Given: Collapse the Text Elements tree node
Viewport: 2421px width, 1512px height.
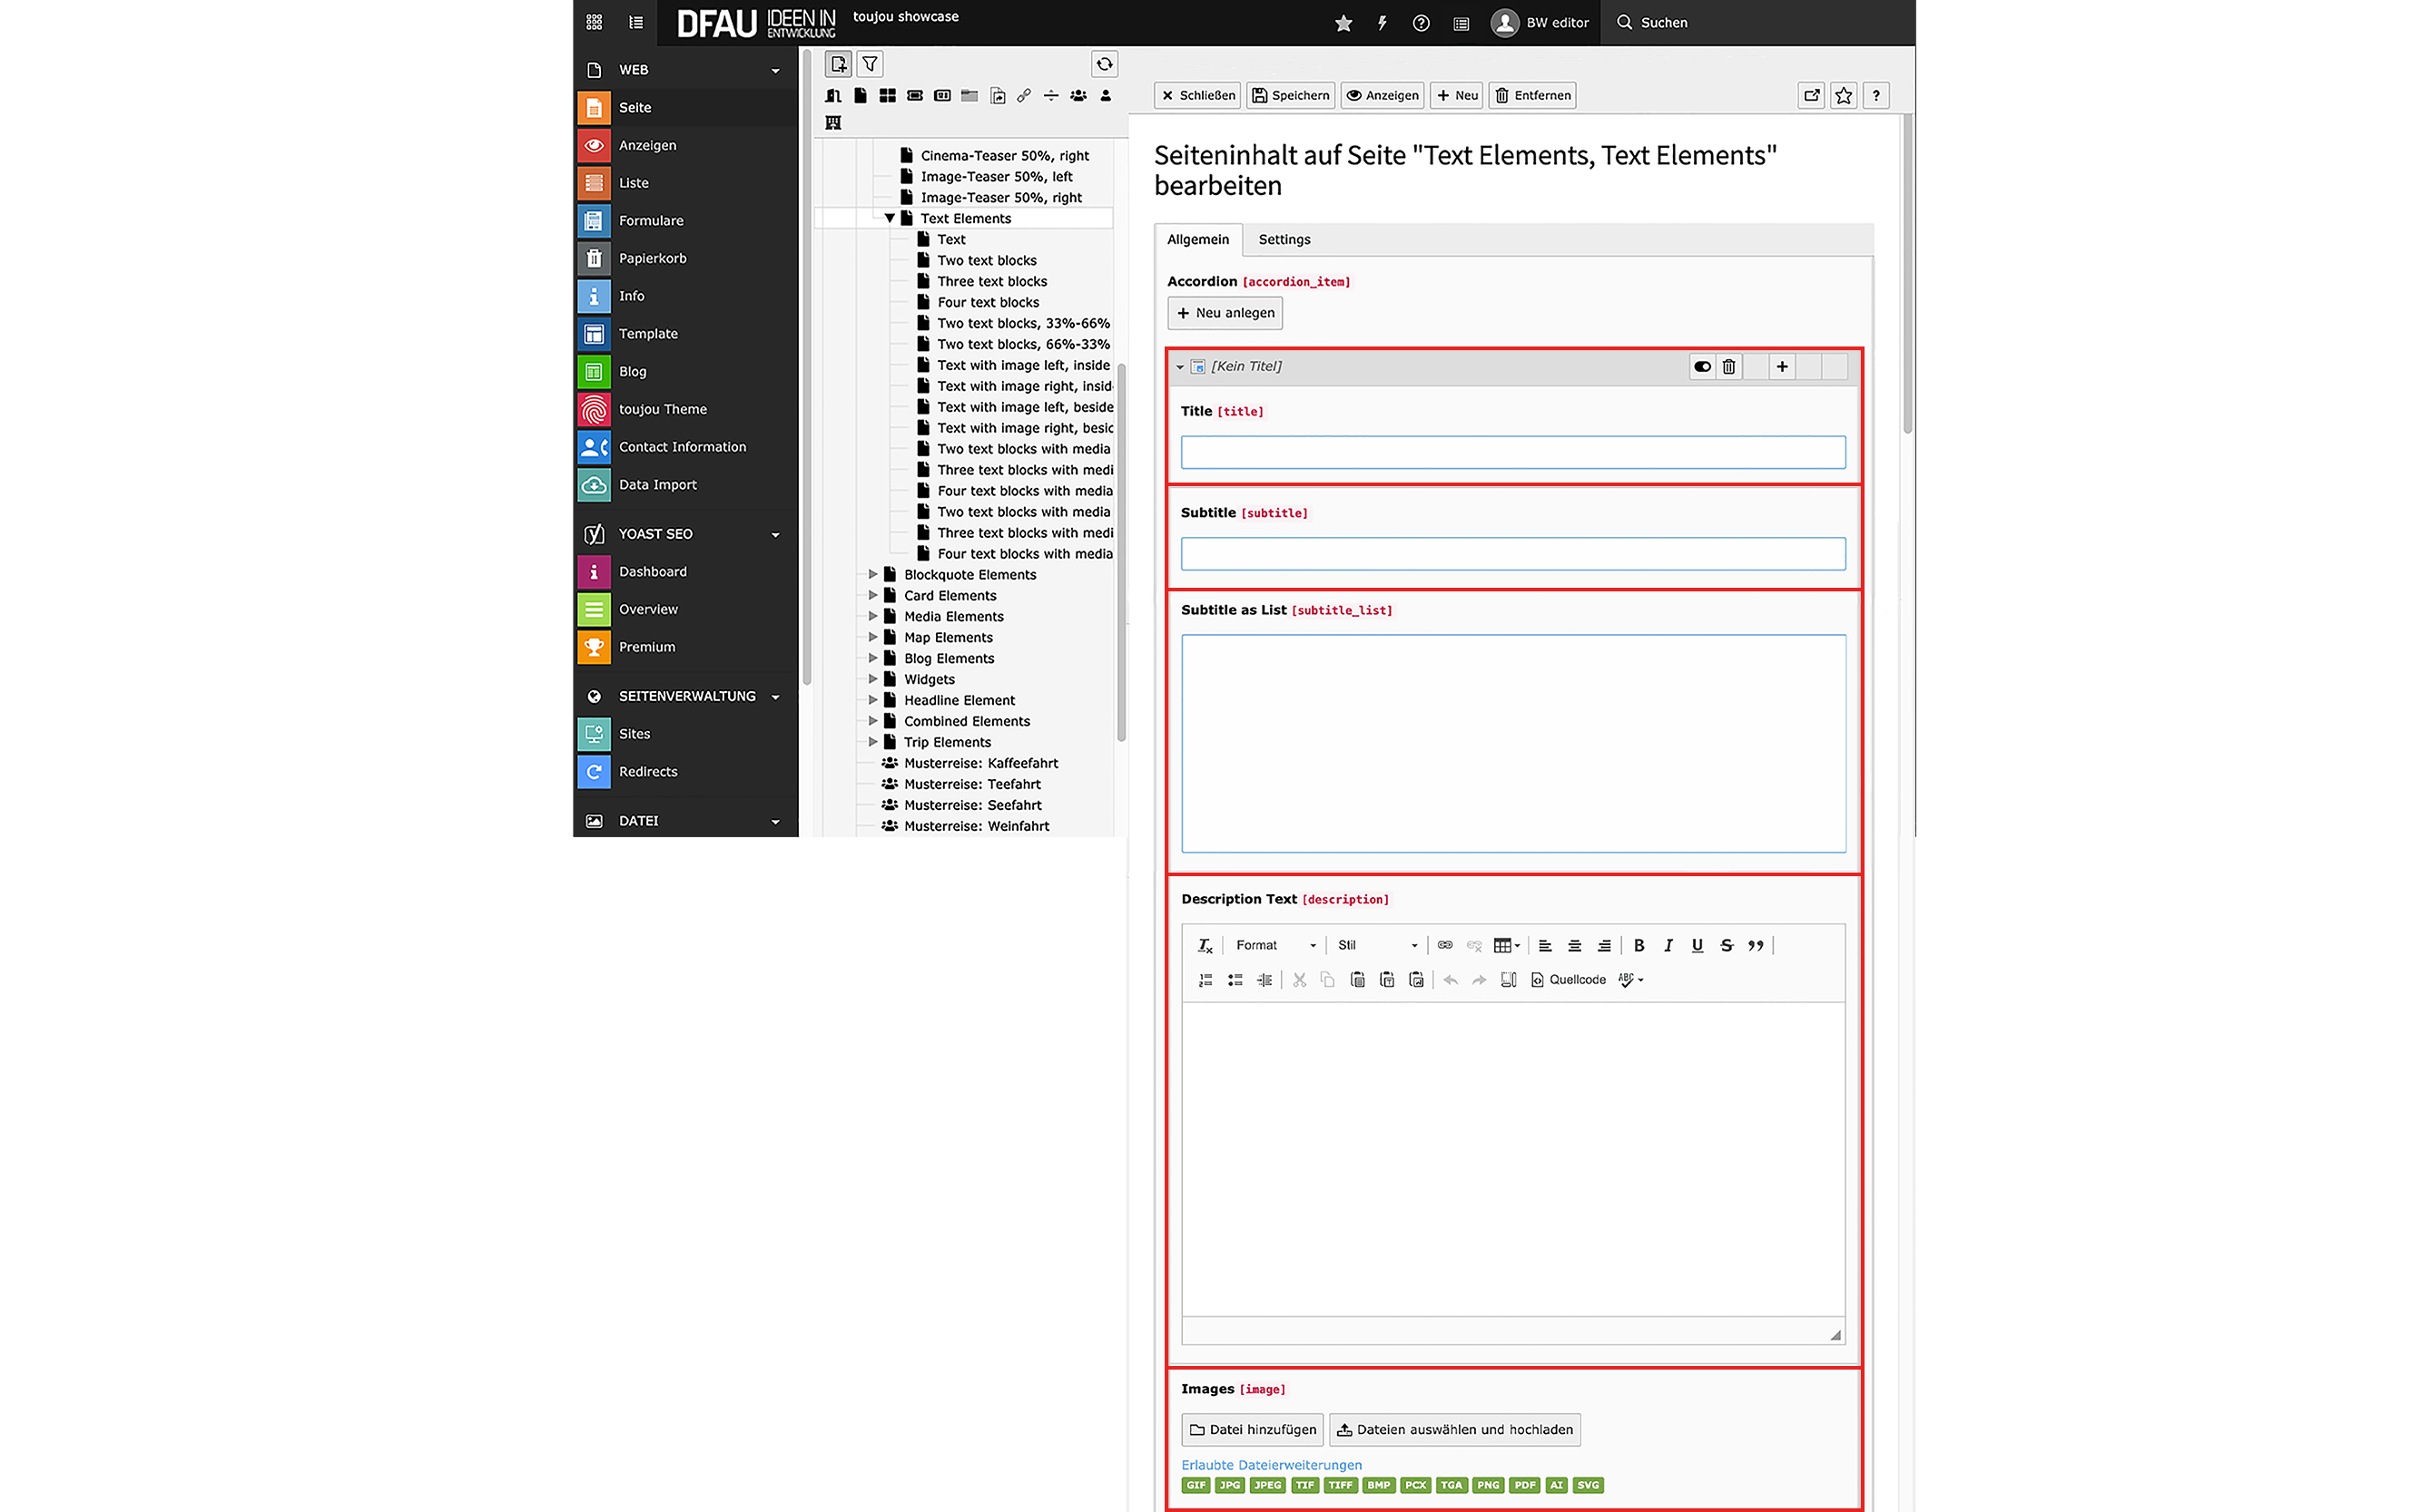Looking at the screenshot, I should [889, 218].
